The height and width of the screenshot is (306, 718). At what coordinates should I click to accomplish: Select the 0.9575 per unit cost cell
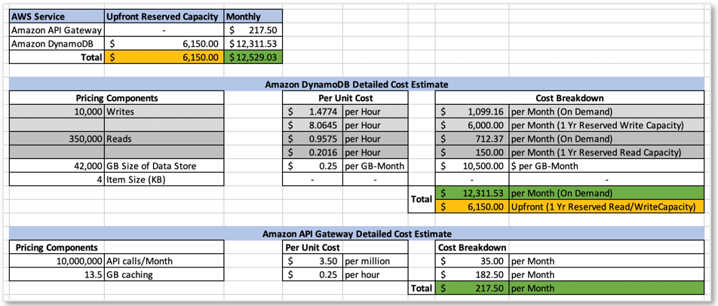point(313,139)
